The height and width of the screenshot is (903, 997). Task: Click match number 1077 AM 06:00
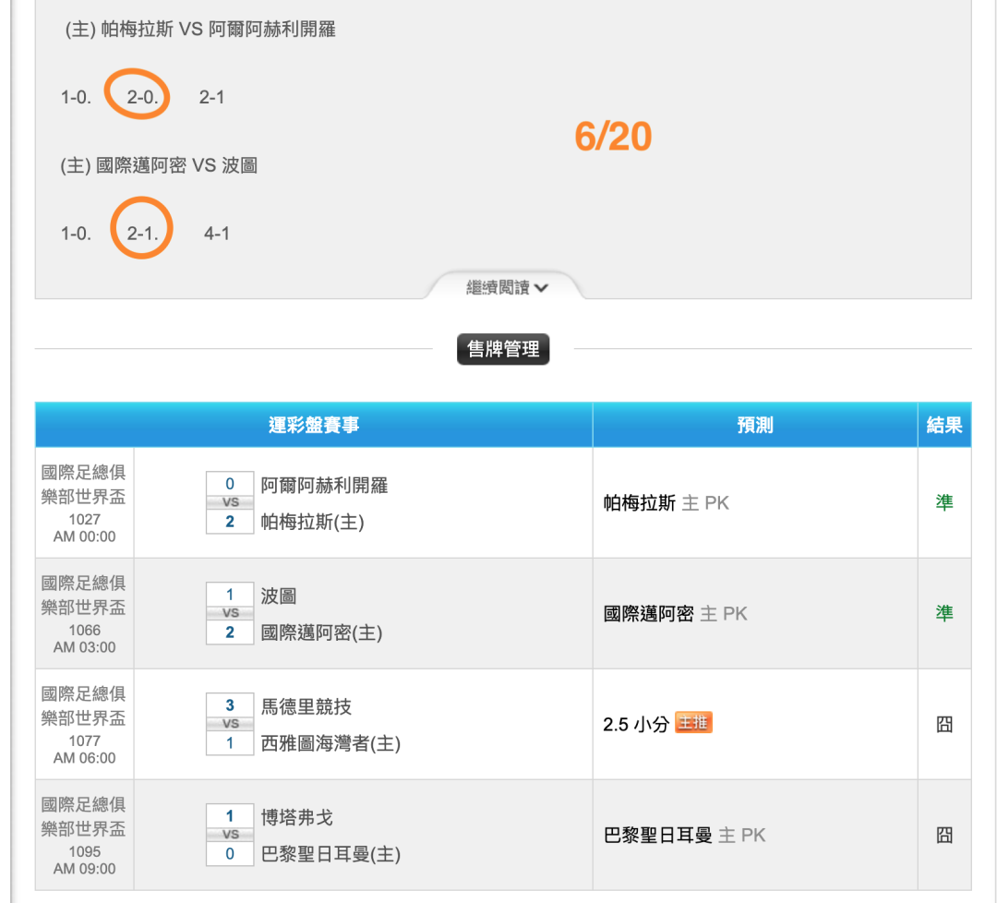click(85, 749)
